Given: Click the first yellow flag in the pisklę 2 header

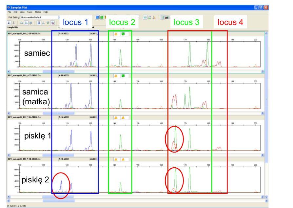Looking at the screenshot, I should 116,159.
